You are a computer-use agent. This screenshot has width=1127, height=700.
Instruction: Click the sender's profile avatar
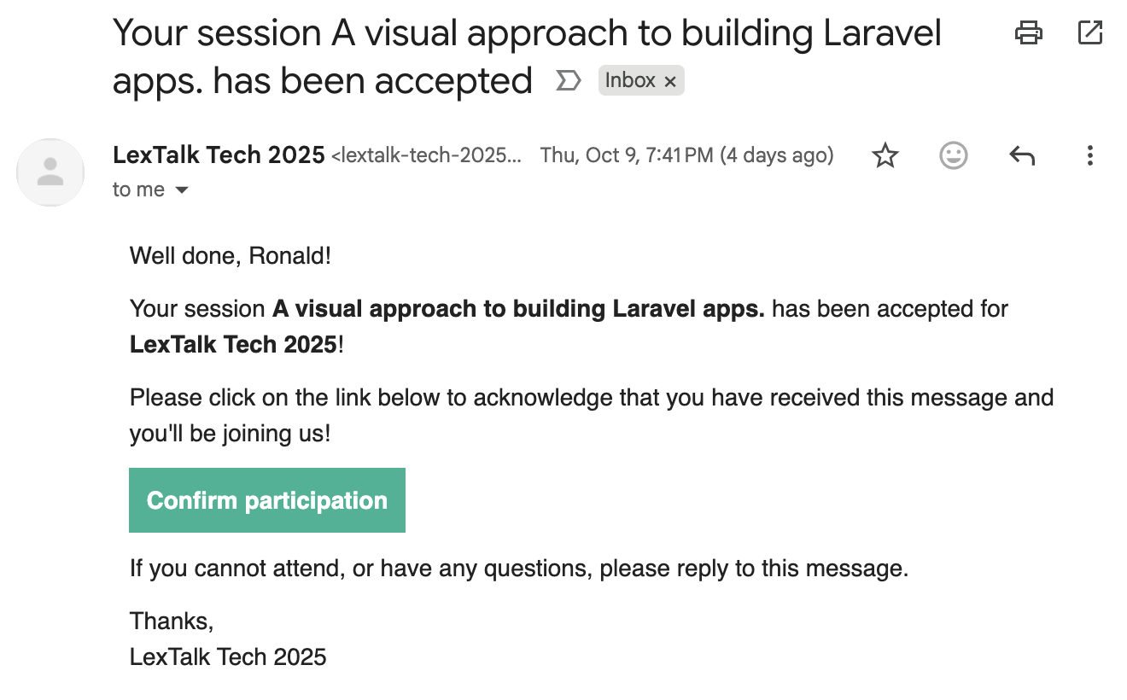click(x=51, y=172)
